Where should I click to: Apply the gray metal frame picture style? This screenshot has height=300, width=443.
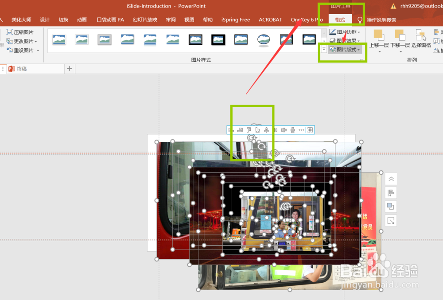click(x=105, y=40)
